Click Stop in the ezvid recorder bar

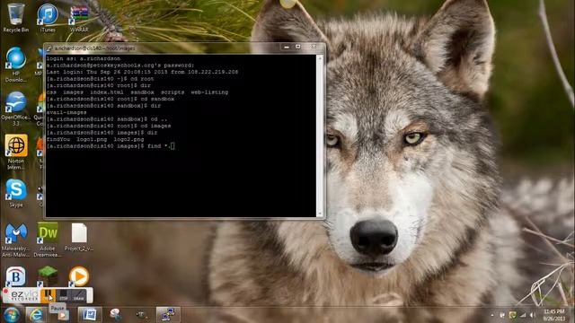64,295
